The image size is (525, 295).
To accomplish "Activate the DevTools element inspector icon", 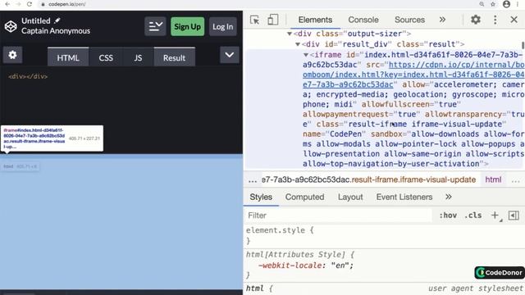I will coord(254,20).
